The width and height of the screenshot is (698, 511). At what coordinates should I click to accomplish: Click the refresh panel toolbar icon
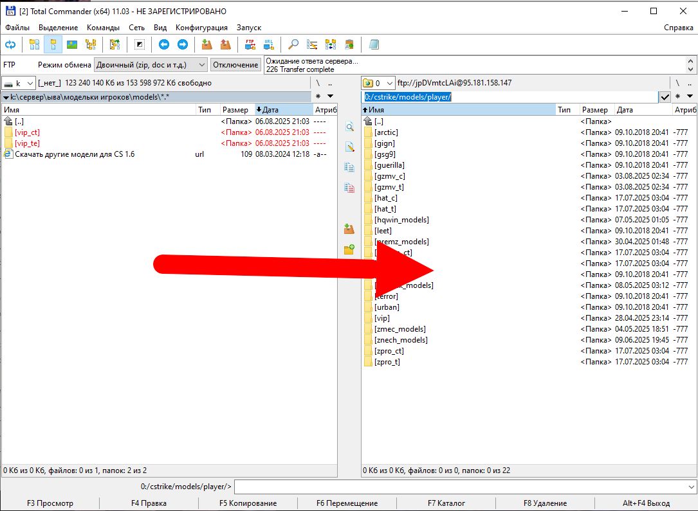point(10,44)
